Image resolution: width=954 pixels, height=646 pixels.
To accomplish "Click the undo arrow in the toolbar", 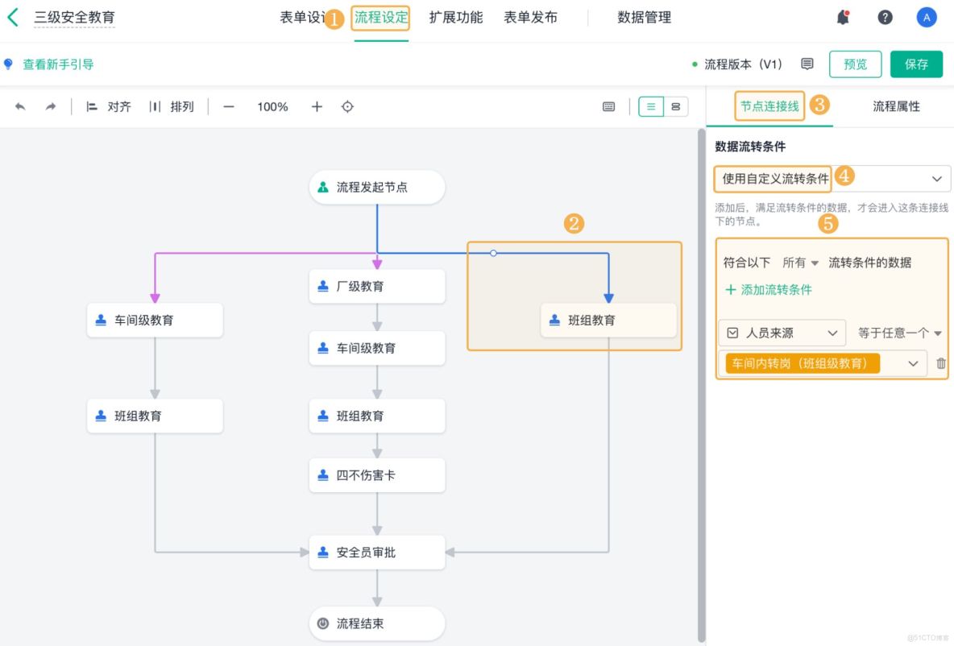I will click(x=20, y=106).
